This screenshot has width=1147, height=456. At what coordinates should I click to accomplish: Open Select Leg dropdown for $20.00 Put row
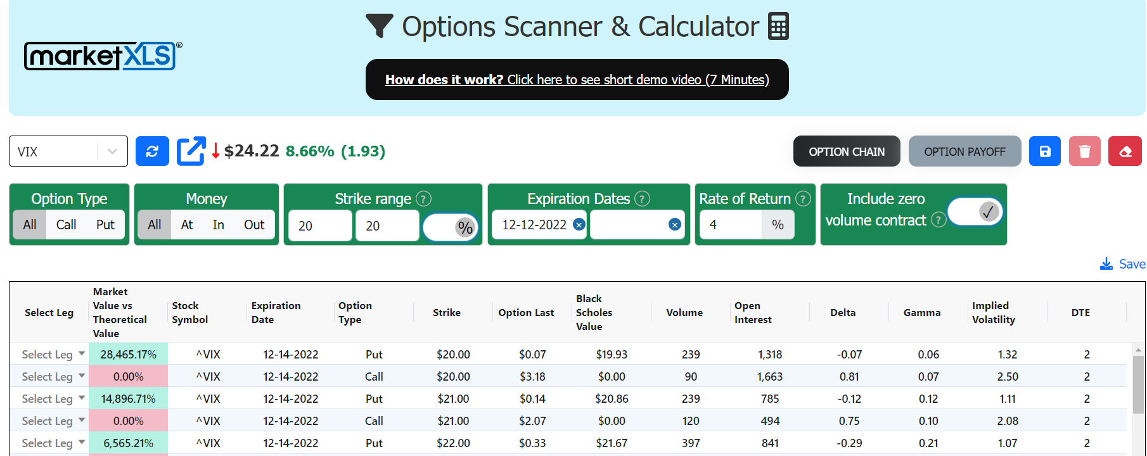click(x=53, y=354)
